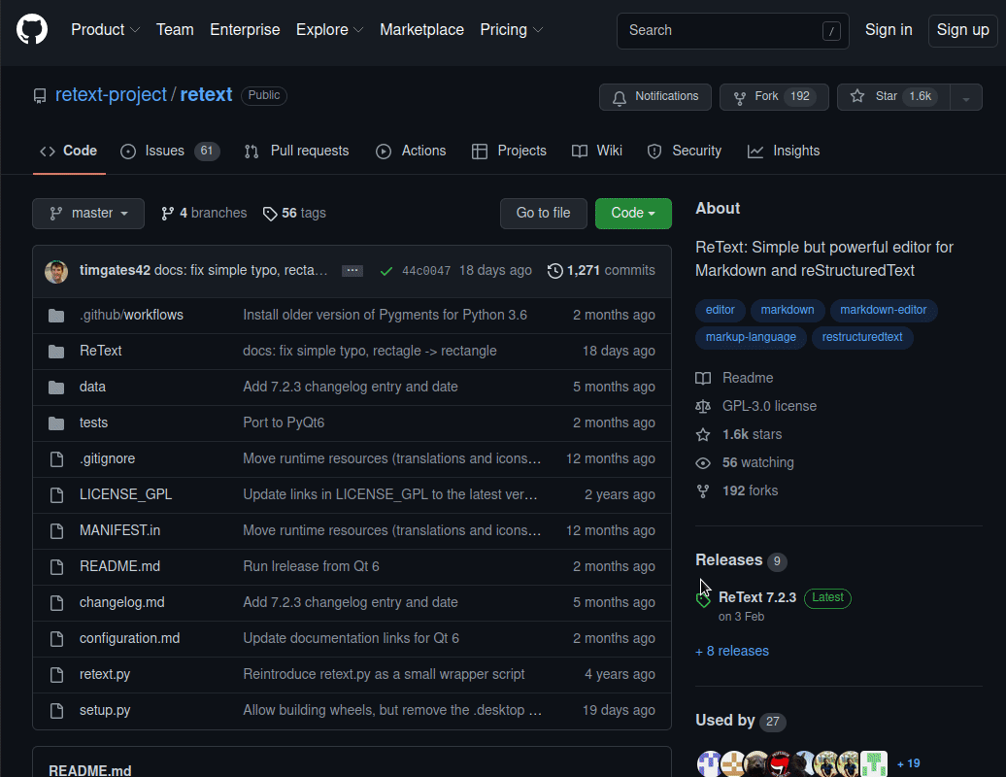Focus the Search input field
1006x777 pixels.
pyautogui.click(x=733, y=31)
